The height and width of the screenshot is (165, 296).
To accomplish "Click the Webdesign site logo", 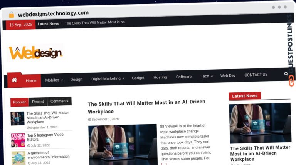I will pyautogui.click(x=36, y=53).
